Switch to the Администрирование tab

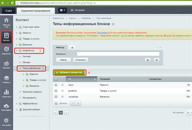[x=36, y=11]
